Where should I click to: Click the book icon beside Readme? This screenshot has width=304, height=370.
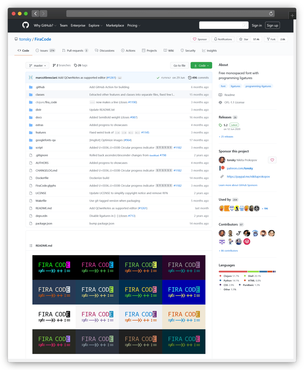pos(220,95)
